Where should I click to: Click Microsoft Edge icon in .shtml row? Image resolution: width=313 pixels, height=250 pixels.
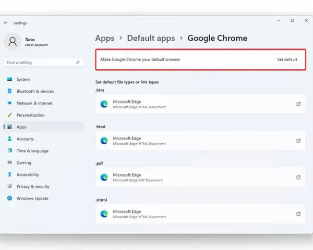pyautogui.click(x=104, y=214)
